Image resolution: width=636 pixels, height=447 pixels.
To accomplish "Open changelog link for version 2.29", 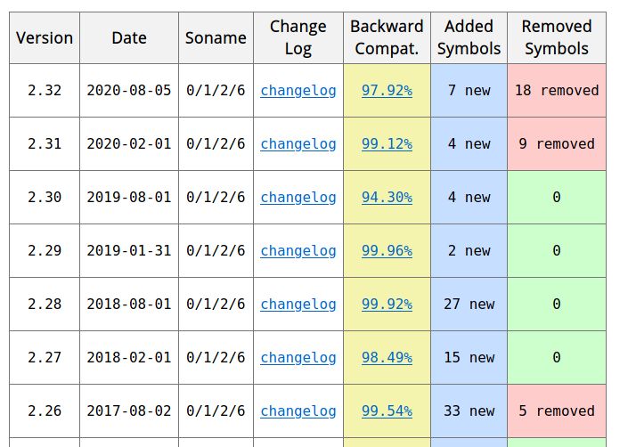I will (298, 250).
